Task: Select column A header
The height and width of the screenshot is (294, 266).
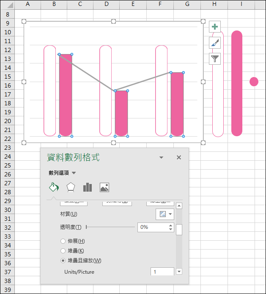Action: (x=27, y=4)
